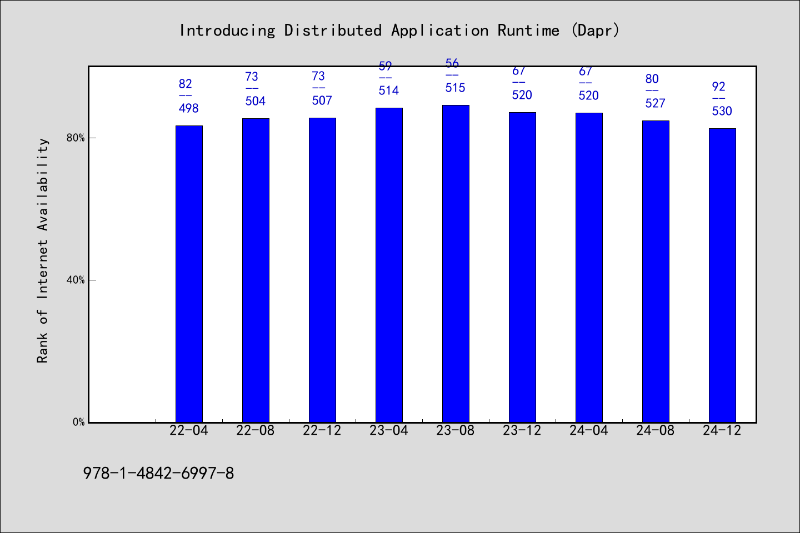Click the x-axis label 23-04
800x533 pixels.
(x=389, y=430)
